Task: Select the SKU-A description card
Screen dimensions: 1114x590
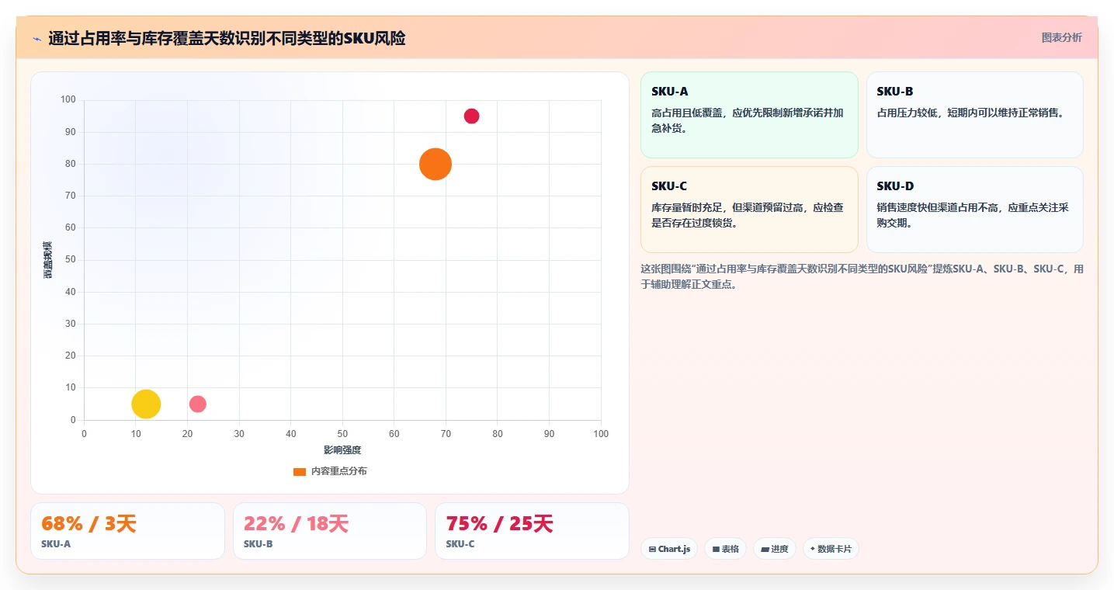Action: (749, 115)
